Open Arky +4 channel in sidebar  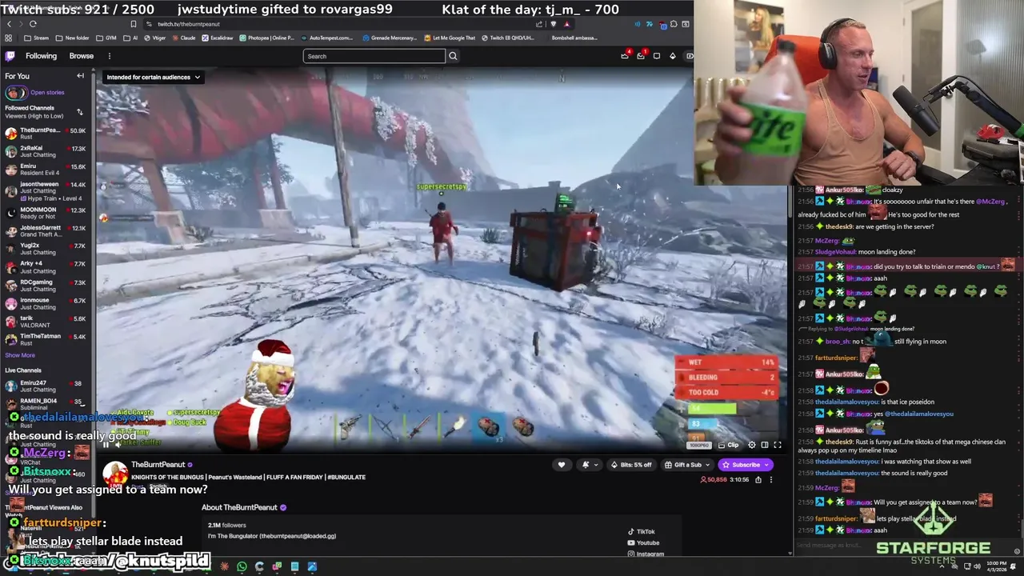pyautogui.click(x=46, y=267)
